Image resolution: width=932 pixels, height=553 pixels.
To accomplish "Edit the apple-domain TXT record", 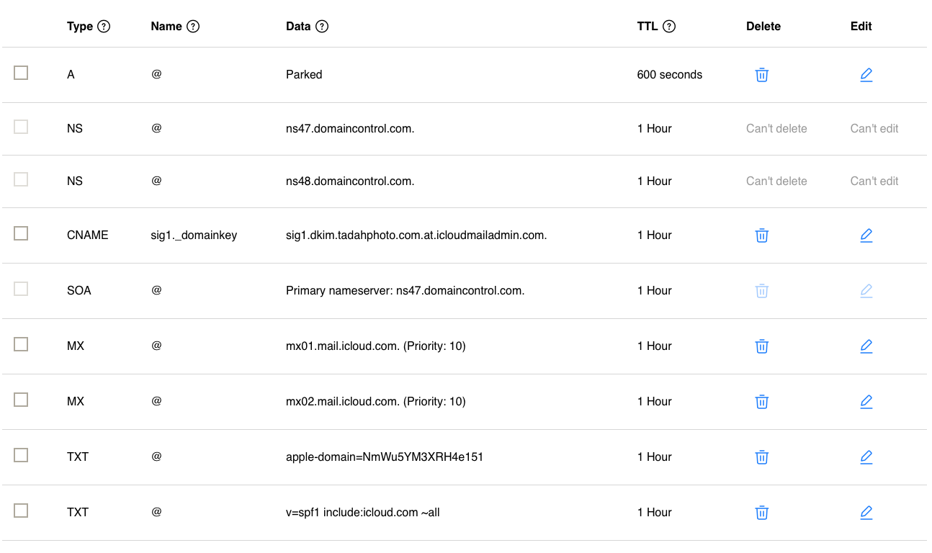I will click(866, 457).
